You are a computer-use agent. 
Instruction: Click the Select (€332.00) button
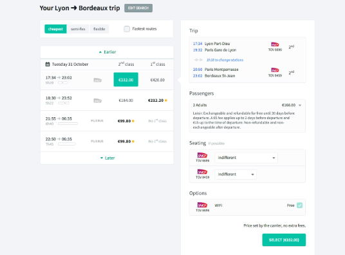(x=284, y=240)
